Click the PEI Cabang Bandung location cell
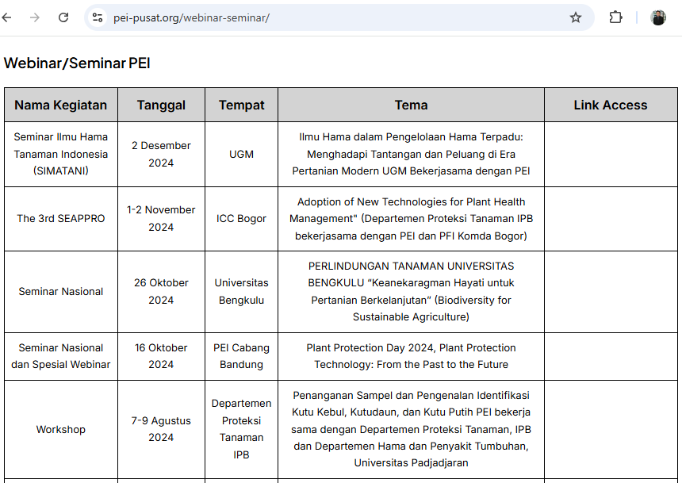 (x=241, y=356)
